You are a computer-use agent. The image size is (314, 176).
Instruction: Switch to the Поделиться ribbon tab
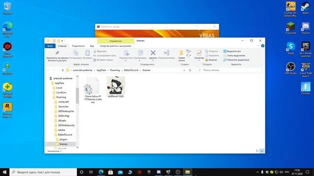click(78, 46)
